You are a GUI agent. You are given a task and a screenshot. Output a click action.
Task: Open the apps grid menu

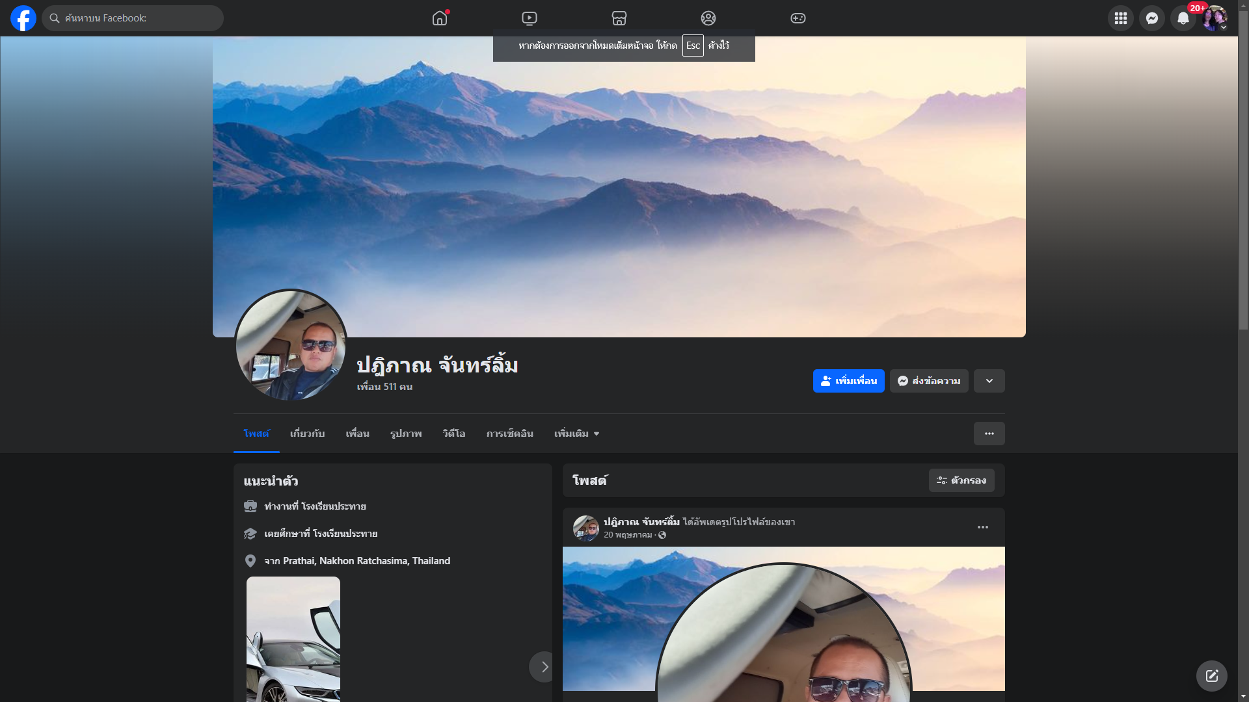point(1120,18)
